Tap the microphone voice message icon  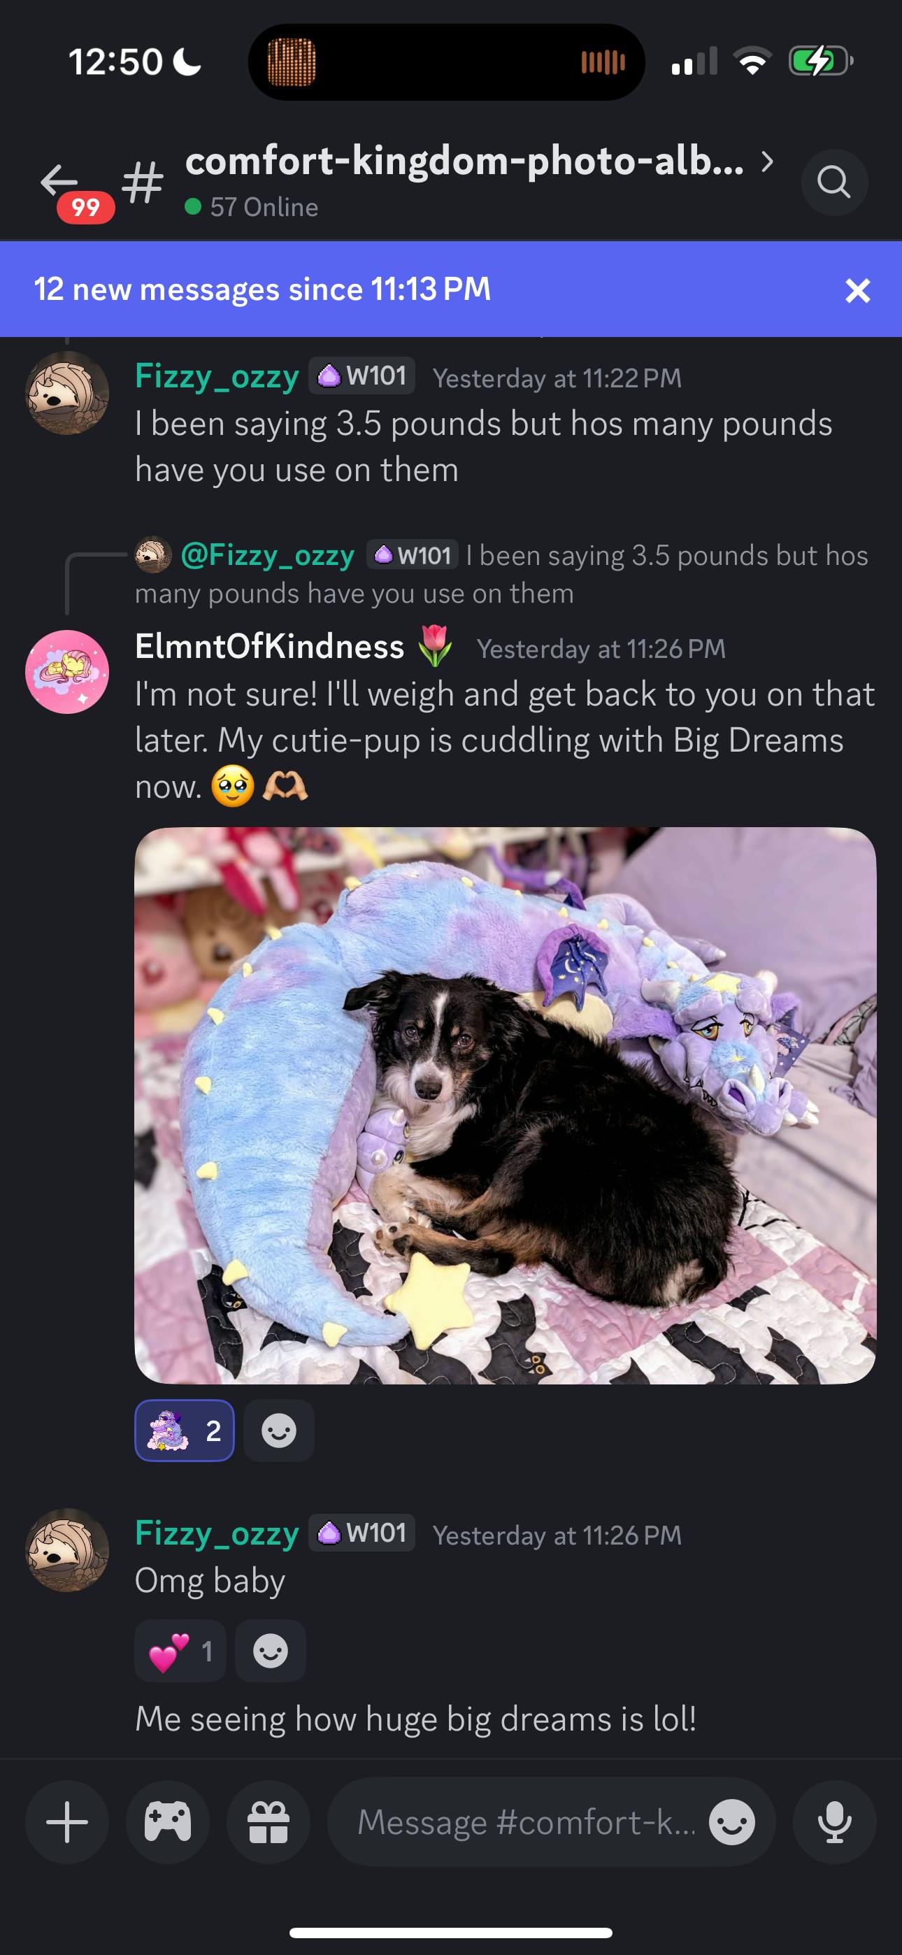click(834, 1822)
